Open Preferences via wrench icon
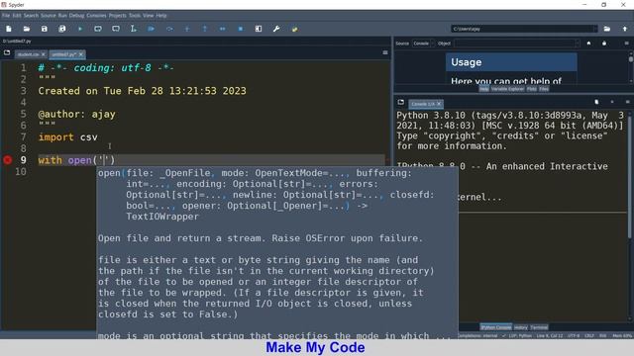Viewport: 634px width, 356px height. 276,29
